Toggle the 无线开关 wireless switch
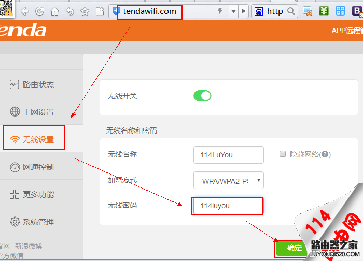Screen dimensions: 363x261 pyautogui.click(x=202, y=96)
